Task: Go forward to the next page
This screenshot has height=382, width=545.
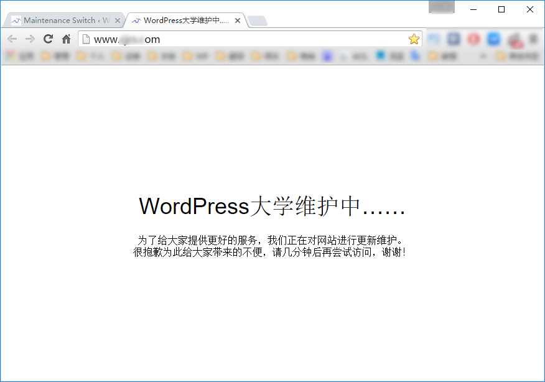Action: [30, 39]
